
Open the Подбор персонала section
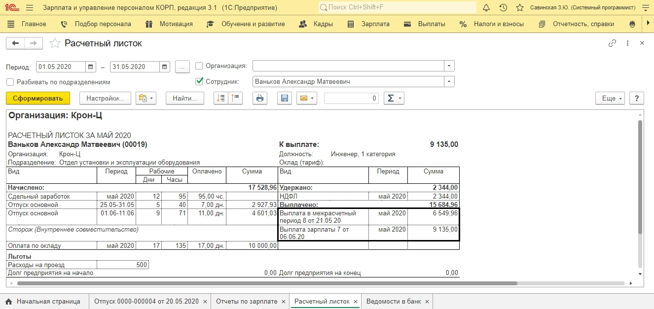(x=96, y=24)
